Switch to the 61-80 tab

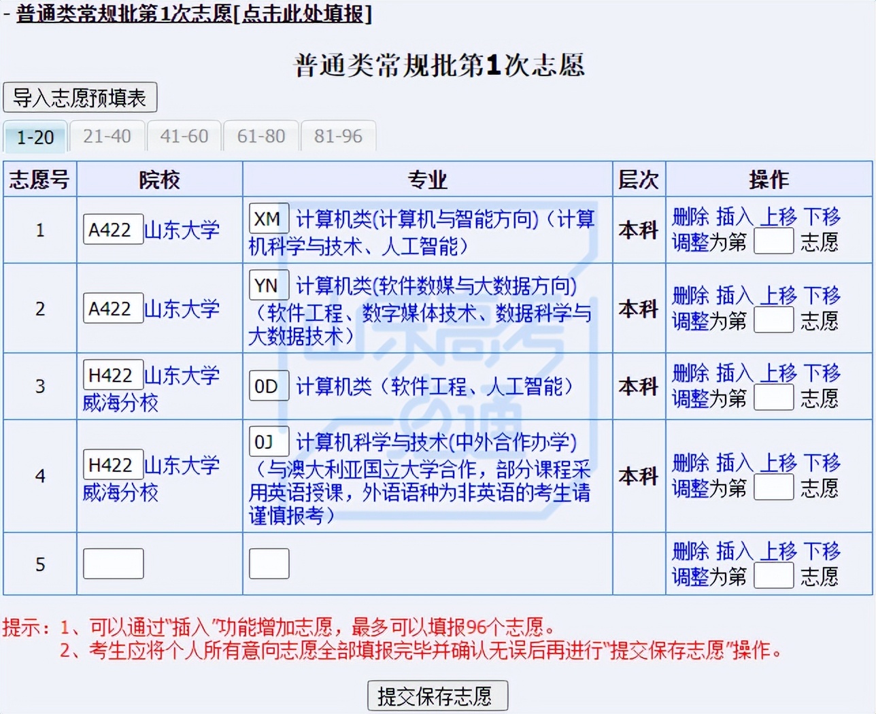pyautogui.click(x=261, y=137)
